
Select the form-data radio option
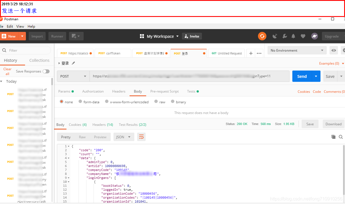[x=80, y=102]
